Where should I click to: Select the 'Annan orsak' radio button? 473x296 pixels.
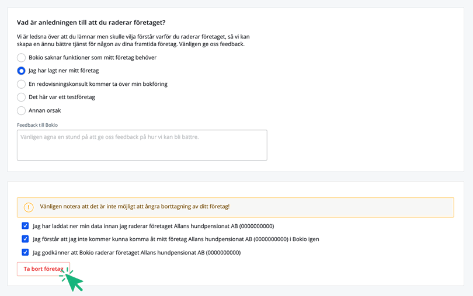pyautogui.click(x=21, y=110)
